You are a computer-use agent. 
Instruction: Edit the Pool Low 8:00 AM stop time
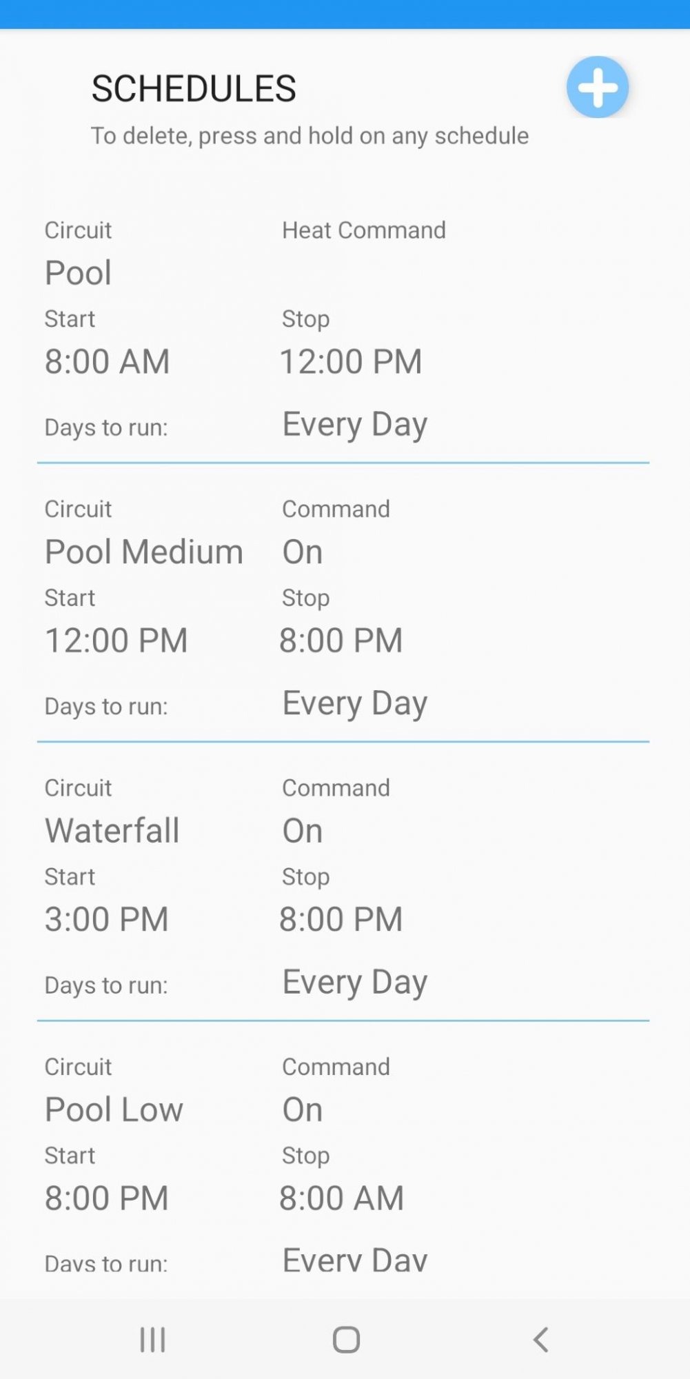(x=342, y=1198)
